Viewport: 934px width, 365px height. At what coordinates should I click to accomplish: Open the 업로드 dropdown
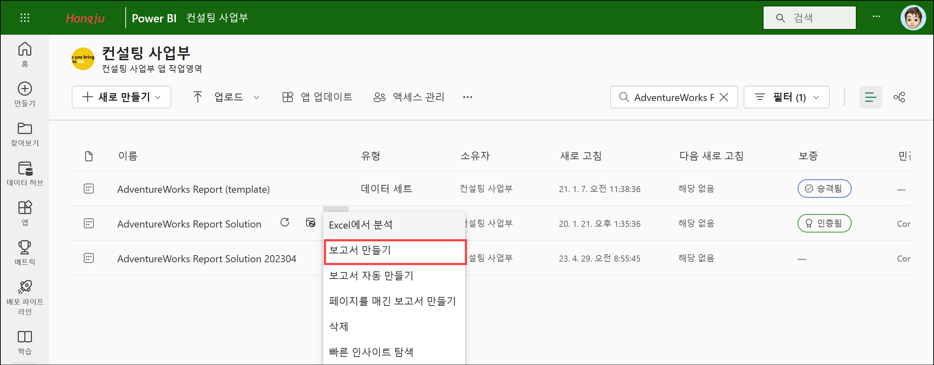coord(227,97)
